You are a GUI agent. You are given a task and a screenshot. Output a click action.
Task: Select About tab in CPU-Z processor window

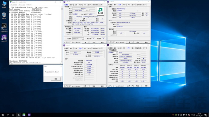(101, 5)
